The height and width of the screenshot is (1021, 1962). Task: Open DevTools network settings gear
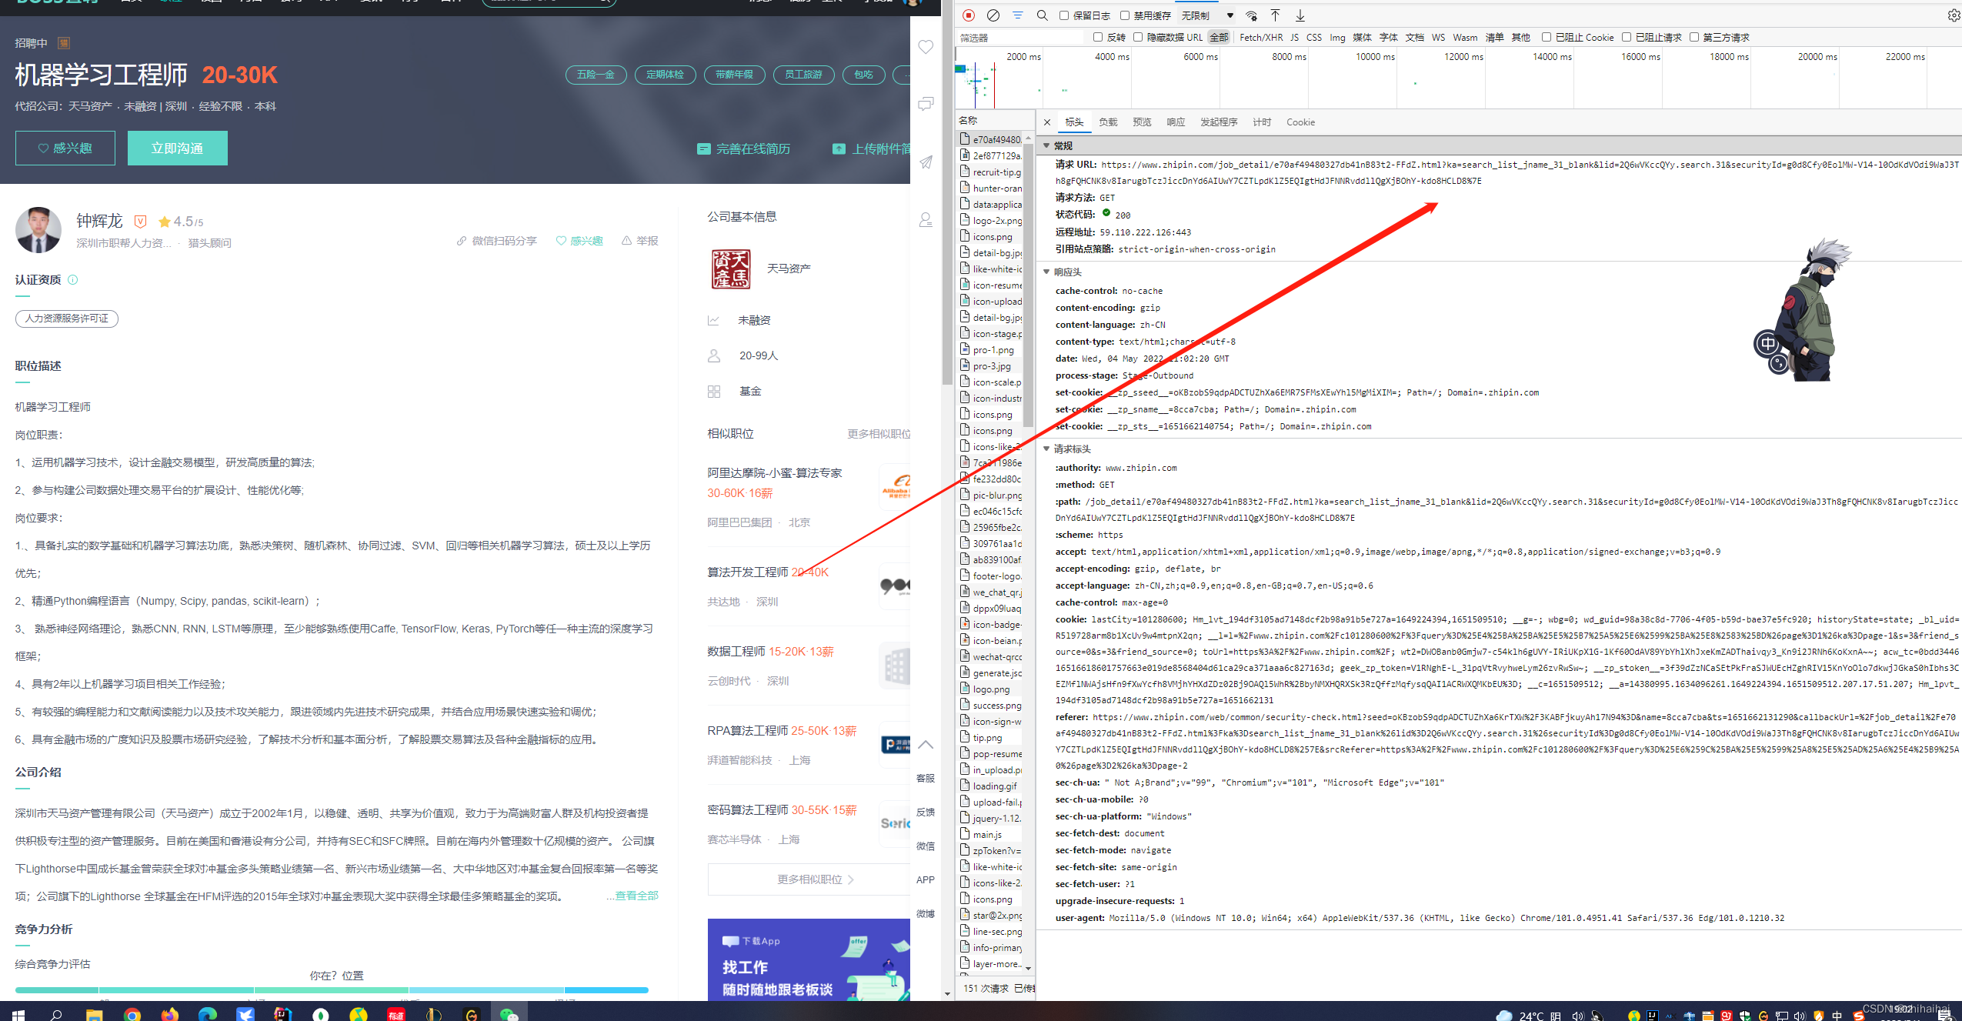[1954, 15]
